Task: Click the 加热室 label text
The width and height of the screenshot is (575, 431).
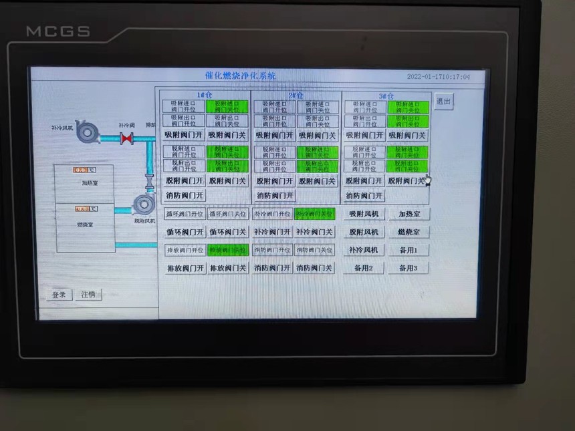Action: coord(90,183)
